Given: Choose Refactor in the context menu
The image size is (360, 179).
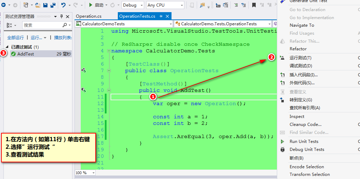Looking at the screenshot, I should pos(298,49).
